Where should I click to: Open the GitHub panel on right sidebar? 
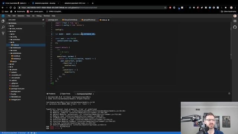[x=235, y=27]
